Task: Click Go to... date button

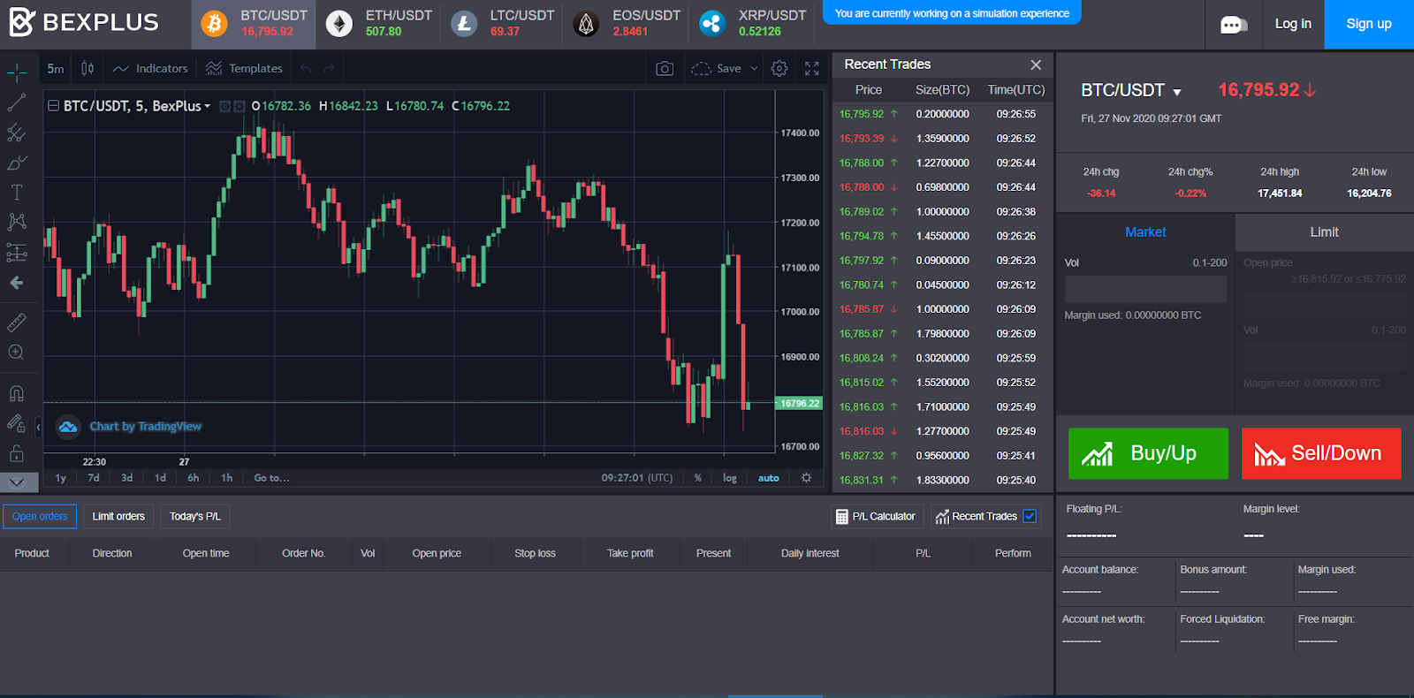Action: 271,478
